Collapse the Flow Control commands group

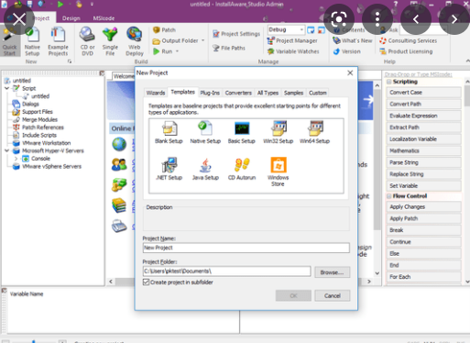coord(389,196)
